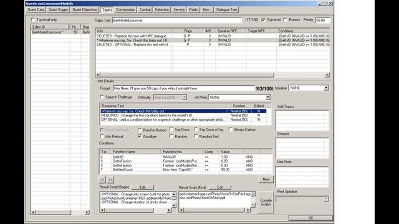Open the Detection tab

click(x=162, y=10)
